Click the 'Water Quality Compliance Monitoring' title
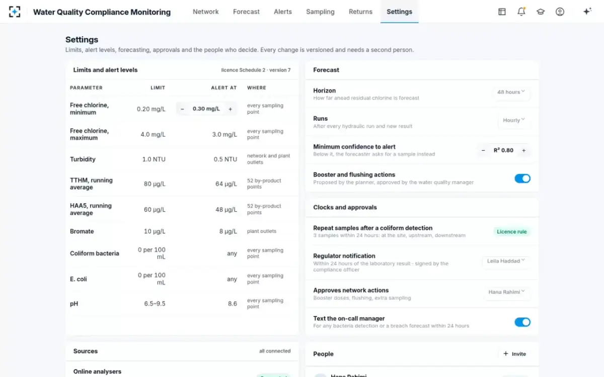Viewport: 604px width, 377px height. coord(102,12)
